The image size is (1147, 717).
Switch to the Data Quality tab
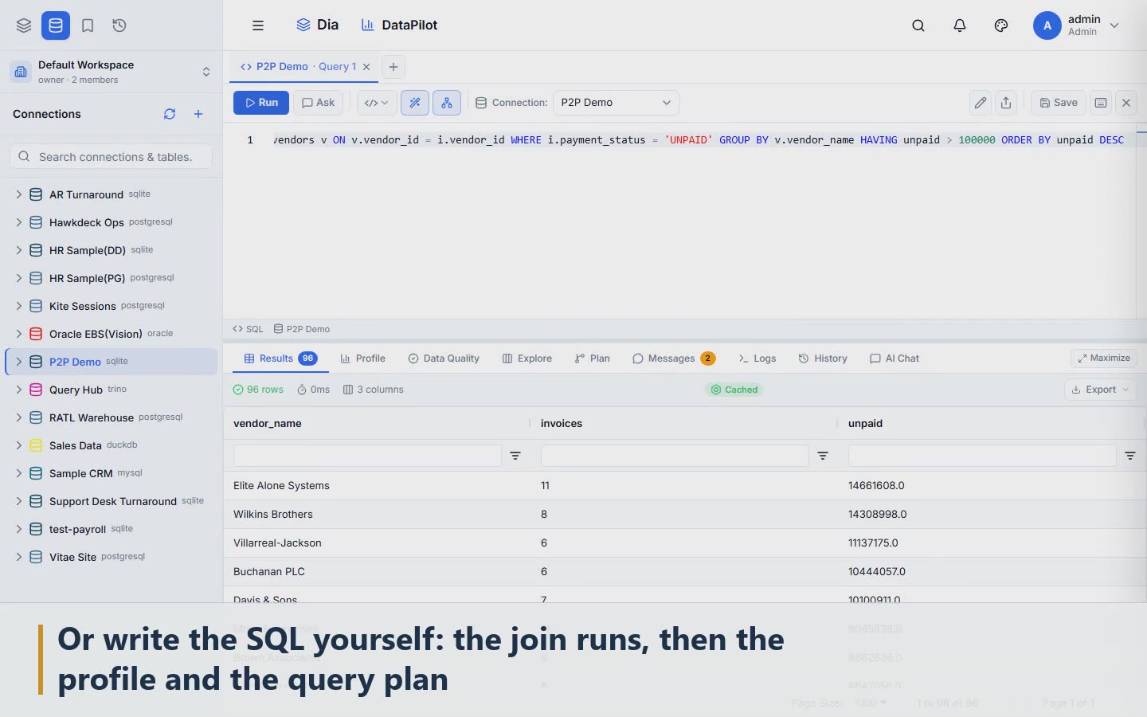(444, 358)
